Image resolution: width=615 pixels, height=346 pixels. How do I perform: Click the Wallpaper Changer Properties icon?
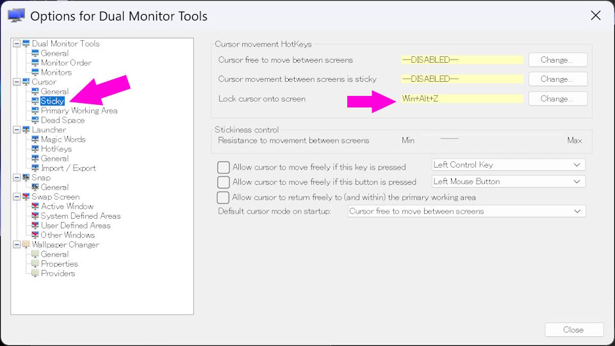coord(35,263)
